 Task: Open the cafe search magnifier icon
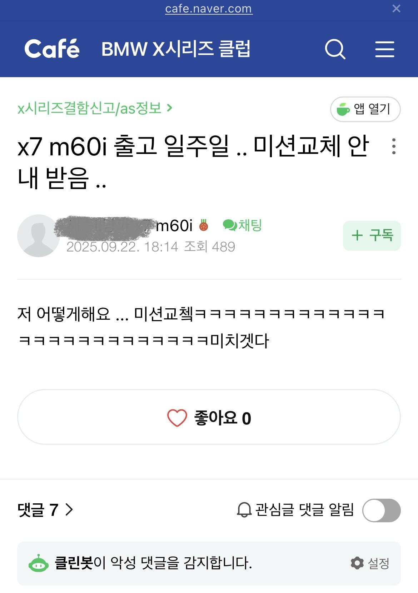point(335,49)
